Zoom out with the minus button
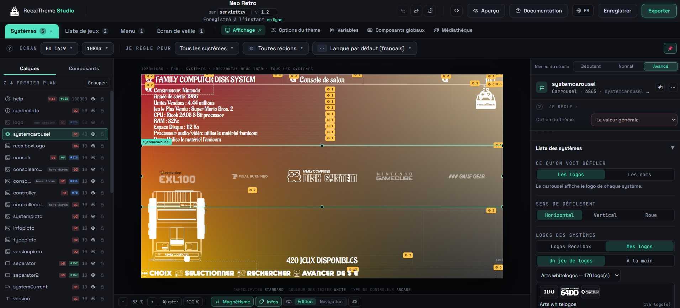 [x=123, y=302]
